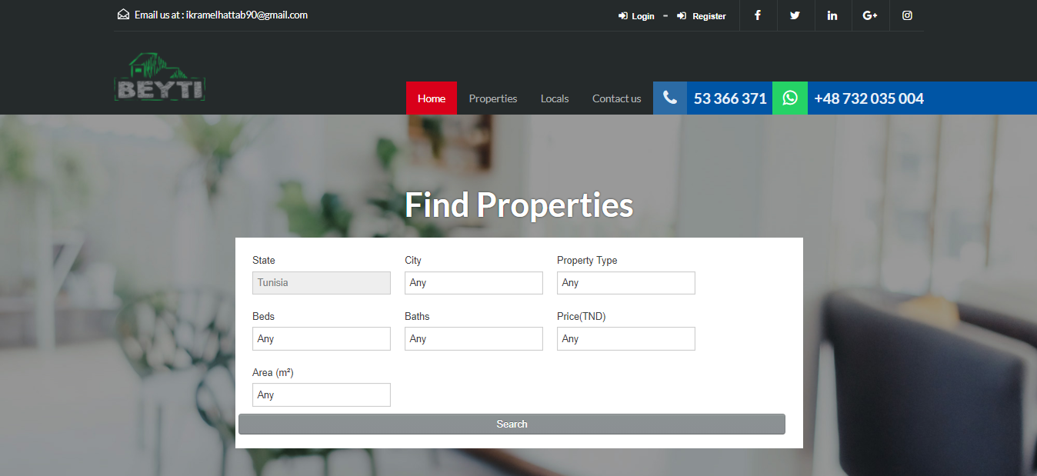This screenshot has height=476, width=1037.
Task: Click the BEYTI house logo
Action: 160,78
